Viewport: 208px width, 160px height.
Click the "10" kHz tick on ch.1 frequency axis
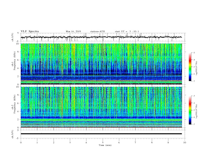coord(18,44)
